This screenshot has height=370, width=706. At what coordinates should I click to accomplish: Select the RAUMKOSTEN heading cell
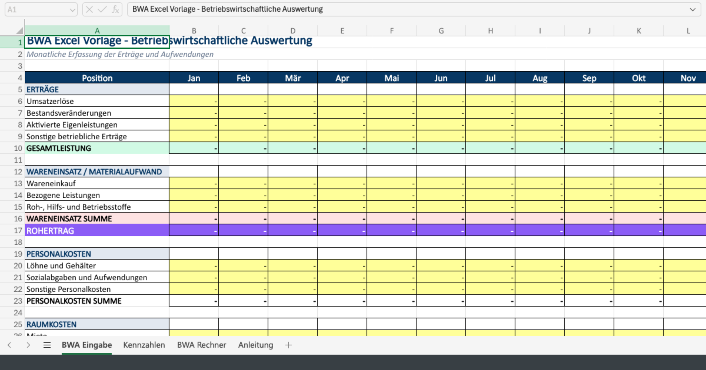[97, 324]
